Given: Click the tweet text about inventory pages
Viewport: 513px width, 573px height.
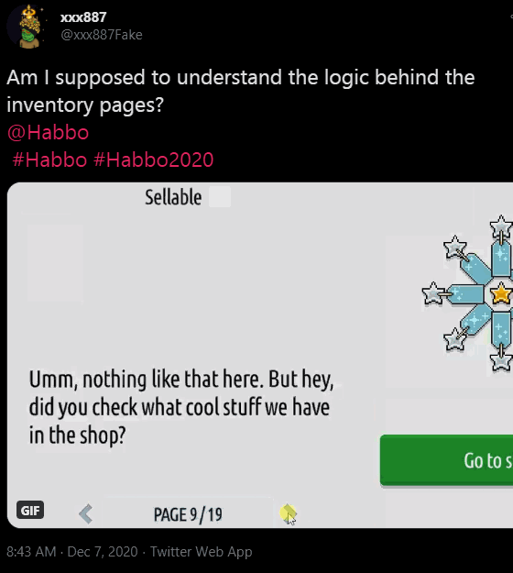Looking at the screenshot, I should (x=241, y=91).
